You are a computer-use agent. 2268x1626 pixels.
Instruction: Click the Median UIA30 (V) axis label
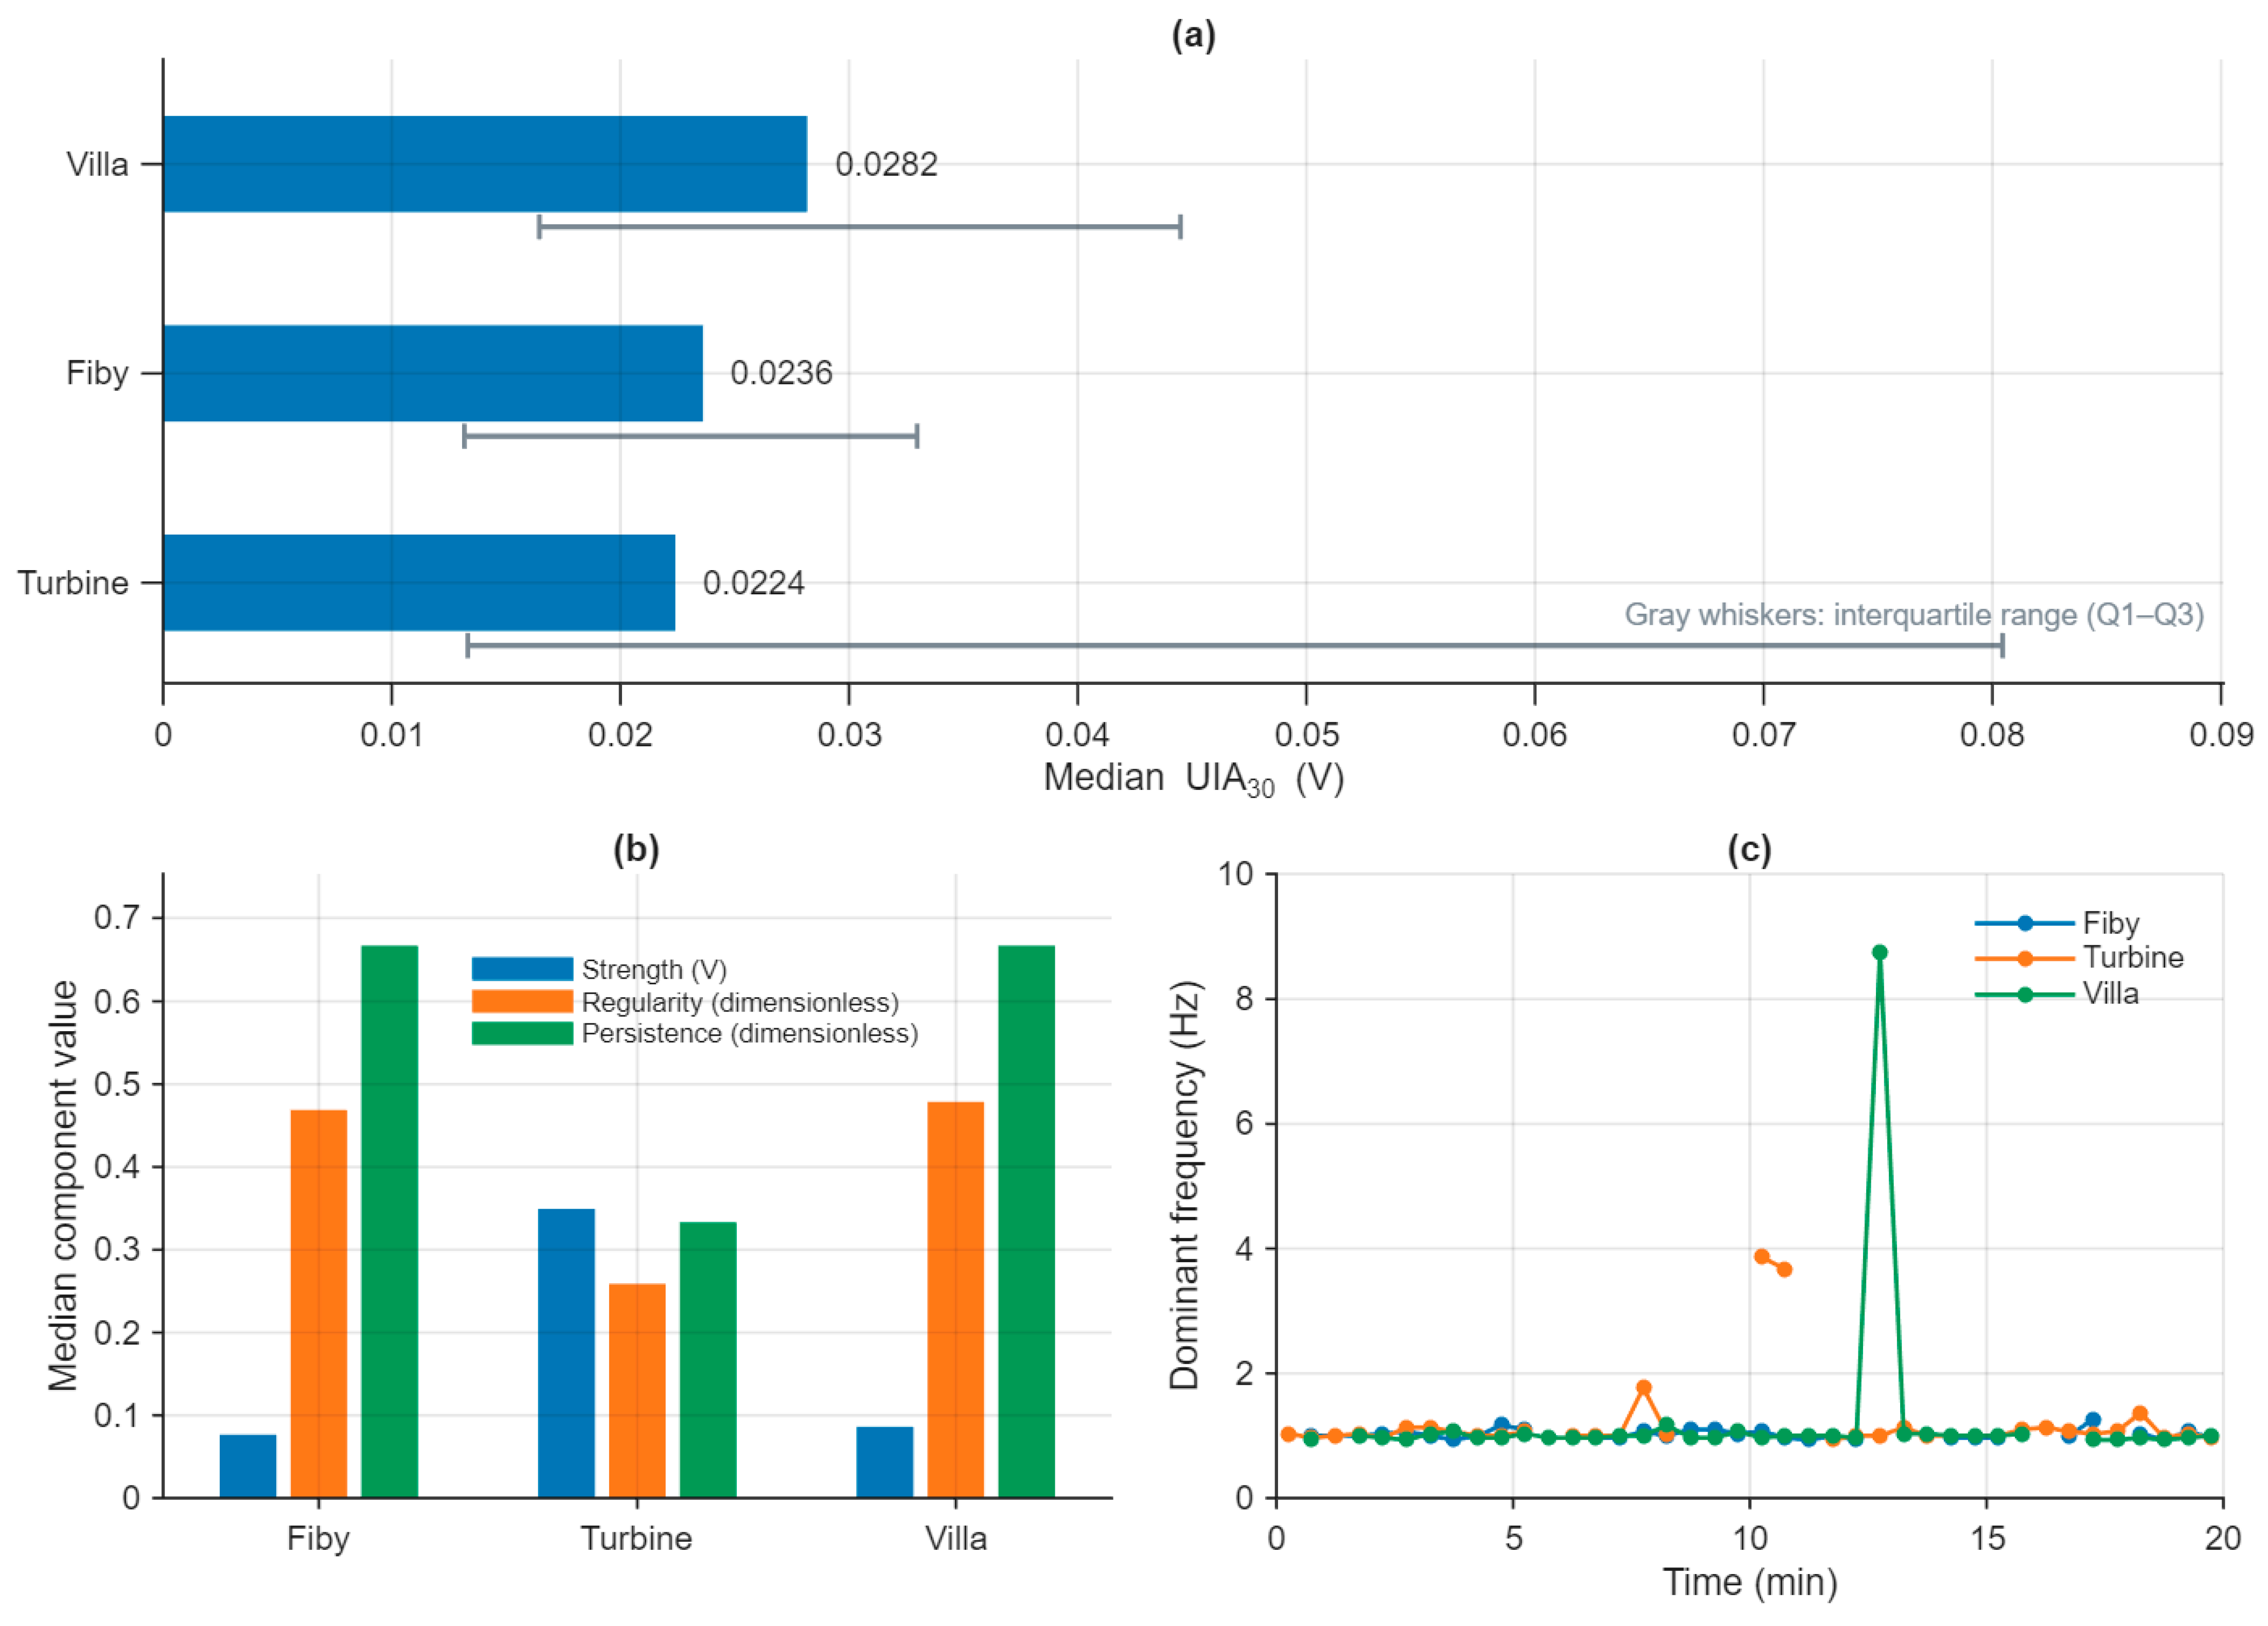tap(1194, 779)
